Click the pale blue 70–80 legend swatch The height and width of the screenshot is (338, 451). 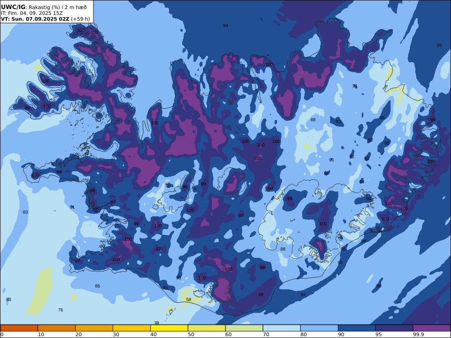281,328
